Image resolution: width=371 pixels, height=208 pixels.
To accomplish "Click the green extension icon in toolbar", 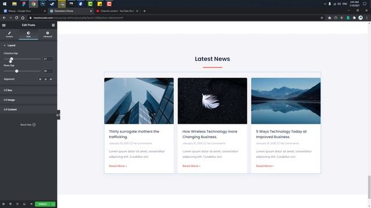I will (x=348, y=18).
